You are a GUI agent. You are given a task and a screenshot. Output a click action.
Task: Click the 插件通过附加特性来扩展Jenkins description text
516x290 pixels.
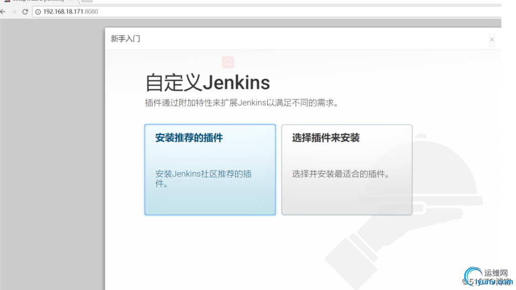(242, 103)
